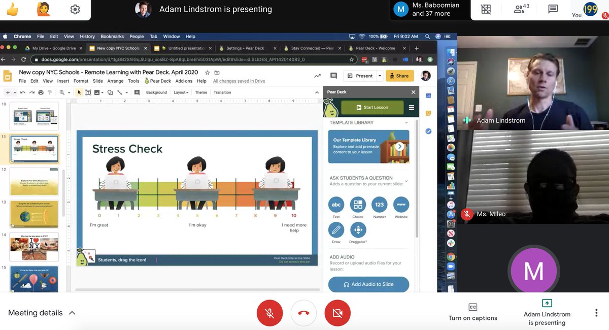Click the redo icon in Slides toolbar
This screenshot has height=330, width=609.
(x=32, y=92)
